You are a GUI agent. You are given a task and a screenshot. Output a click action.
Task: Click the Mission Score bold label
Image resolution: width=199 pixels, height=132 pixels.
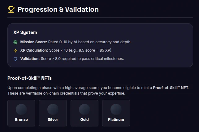coord(34,42)
